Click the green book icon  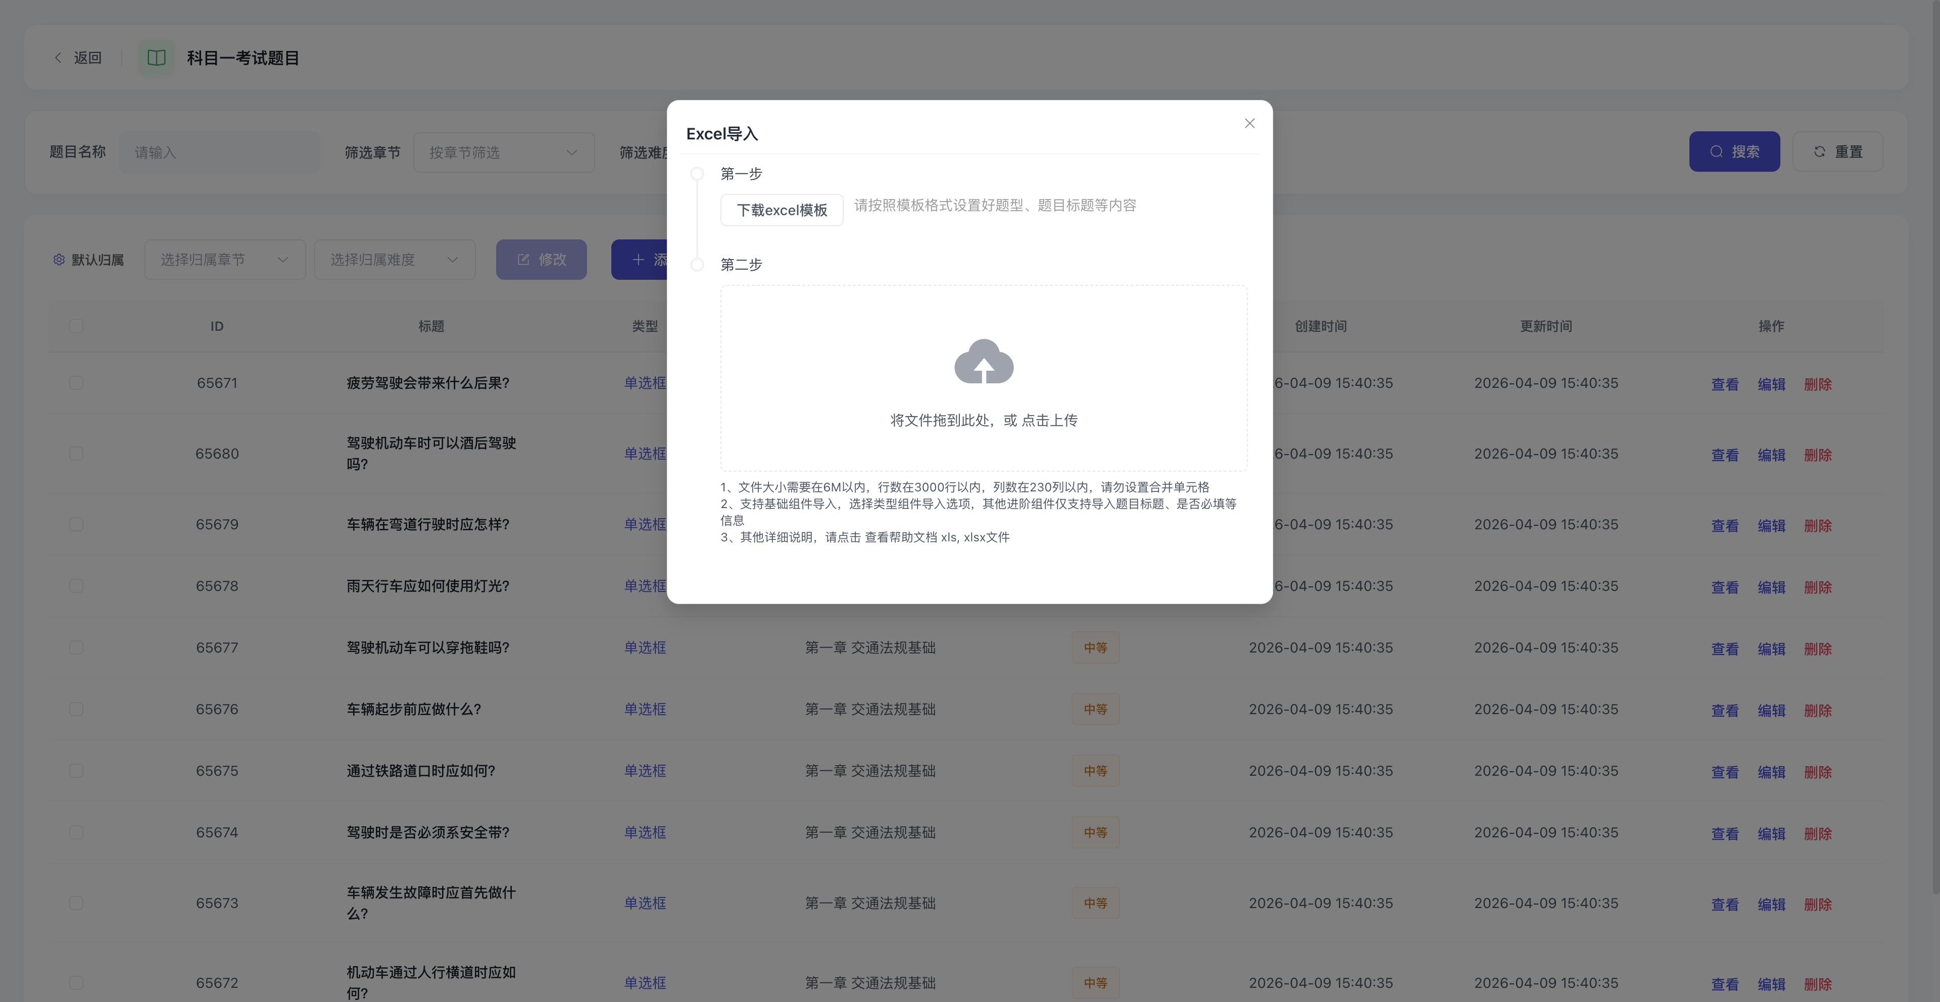[157, 58]
